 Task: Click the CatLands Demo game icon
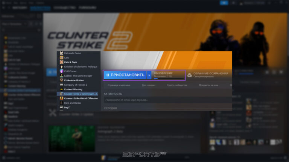pyautogui.click(x=62, y=53)
